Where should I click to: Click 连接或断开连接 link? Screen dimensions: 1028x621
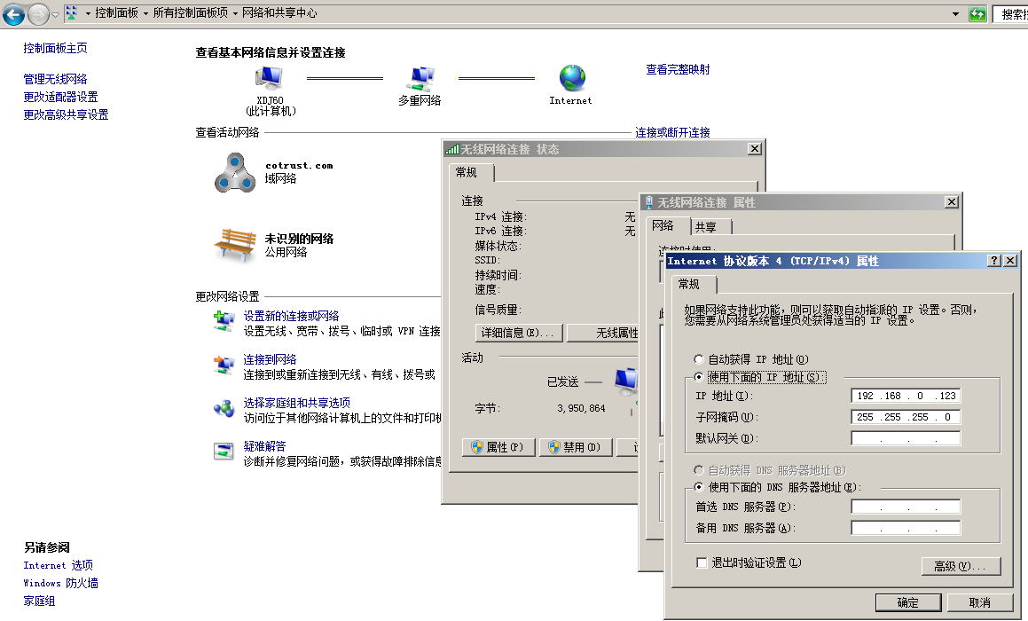[x=672, y=132]
